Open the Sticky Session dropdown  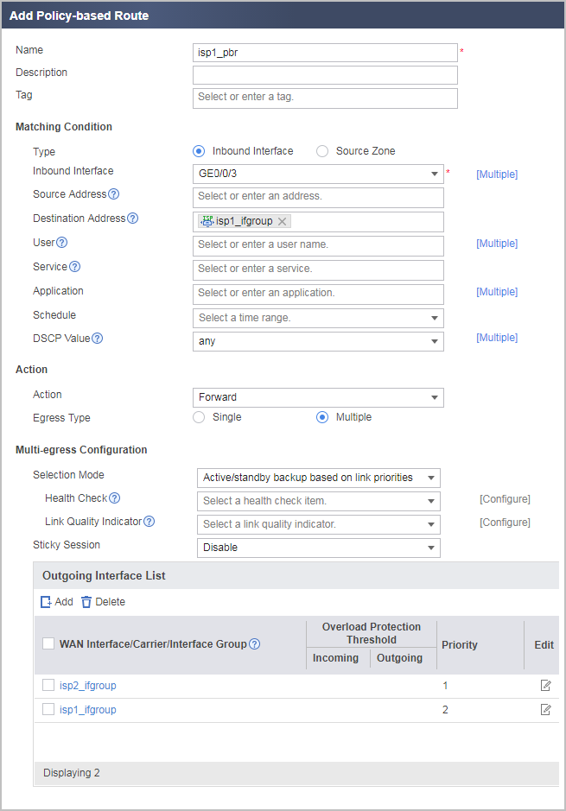pos(319,548)
